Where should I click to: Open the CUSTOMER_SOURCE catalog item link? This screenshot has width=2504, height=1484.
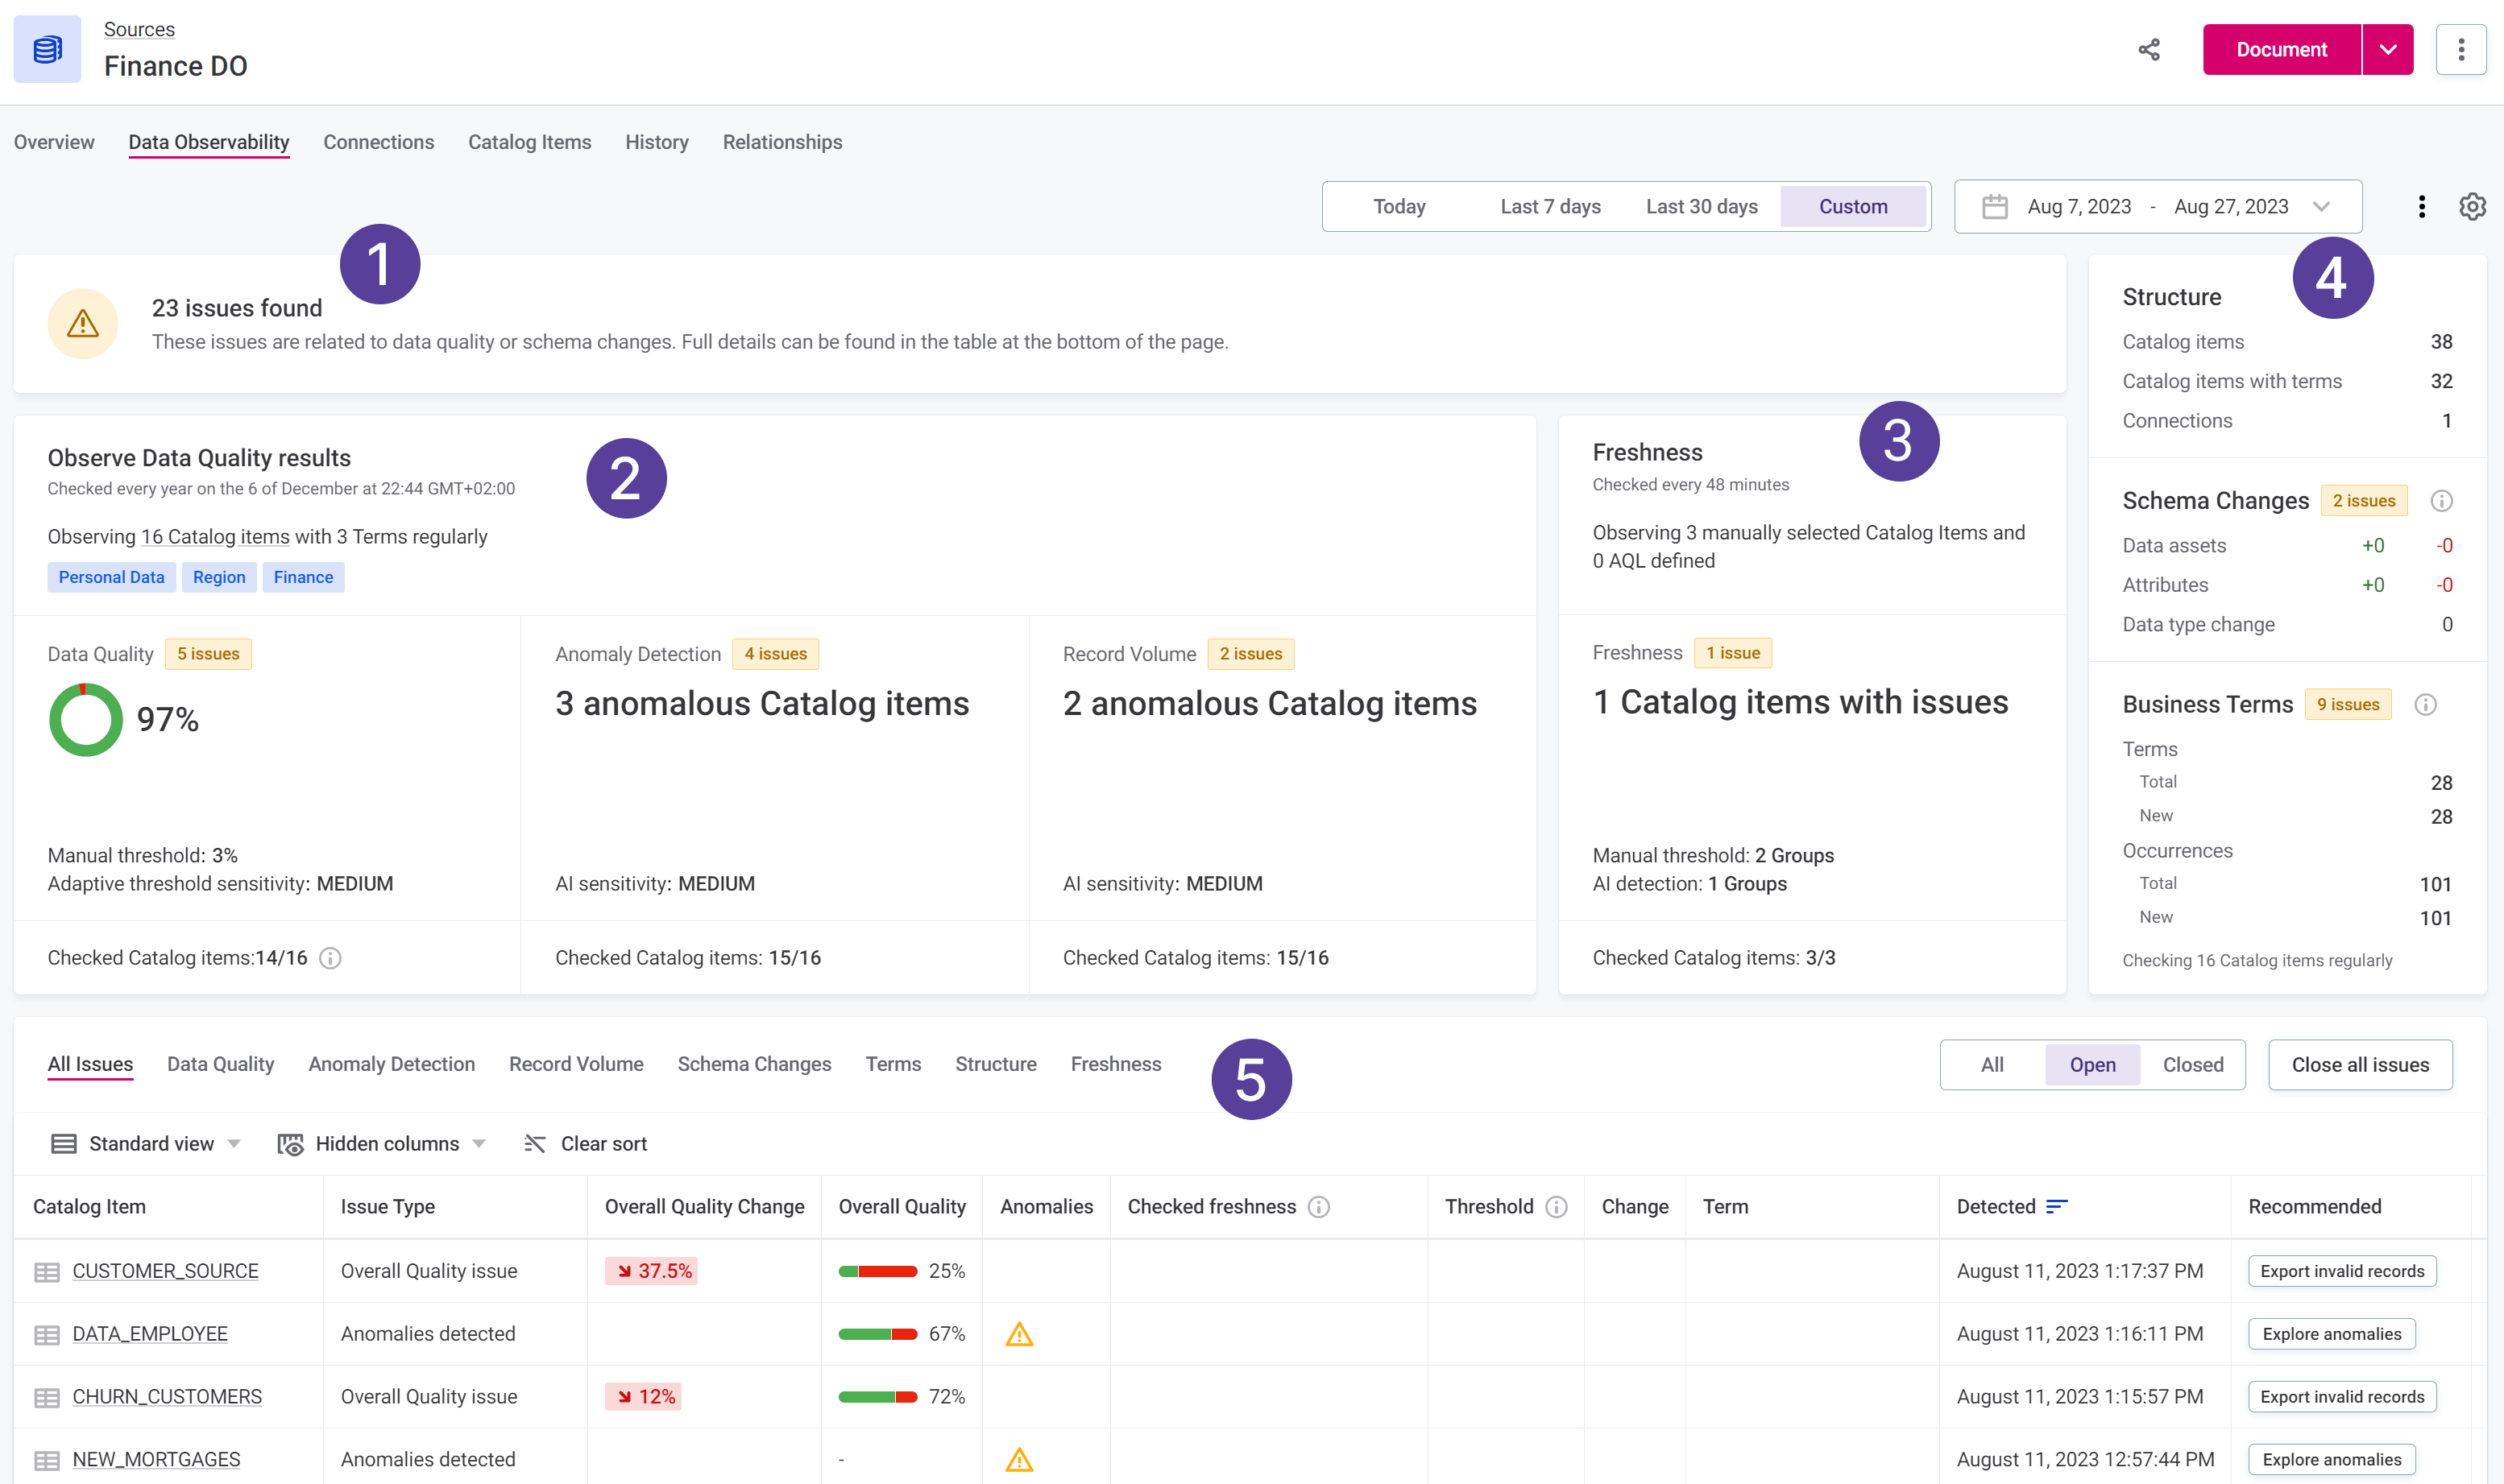point(165,1271)
